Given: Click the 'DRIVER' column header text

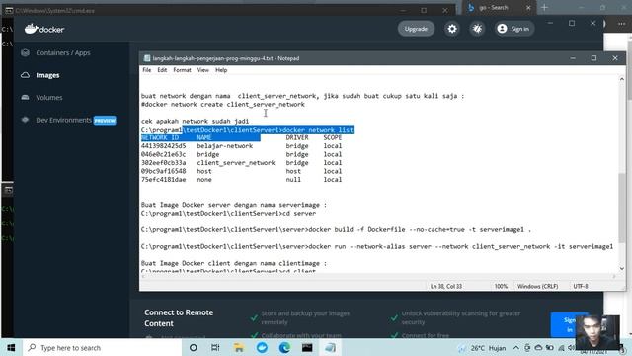Looking at the screenshot, I should [x=297, y=137].
